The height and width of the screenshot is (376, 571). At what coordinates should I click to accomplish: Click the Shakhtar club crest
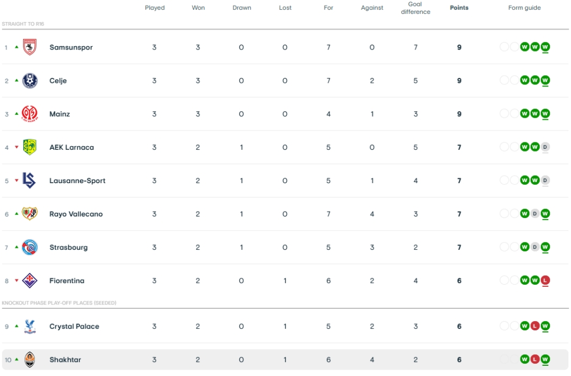[x=30, y=359]
